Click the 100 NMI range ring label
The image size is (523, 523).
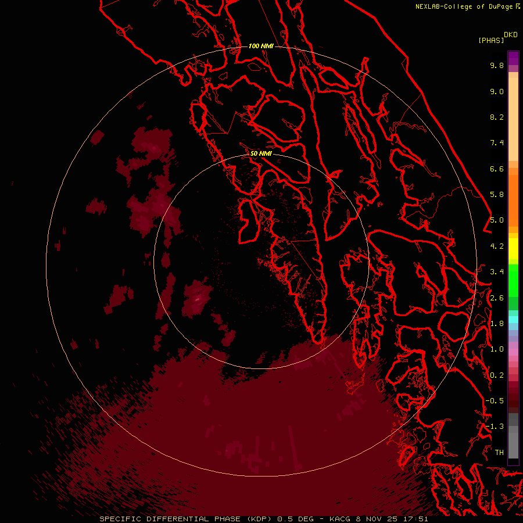[x=261, y=46]
